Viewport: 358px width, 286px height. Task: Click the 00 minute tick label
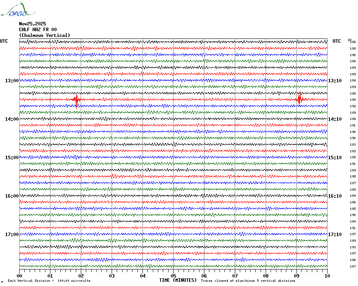19,276
